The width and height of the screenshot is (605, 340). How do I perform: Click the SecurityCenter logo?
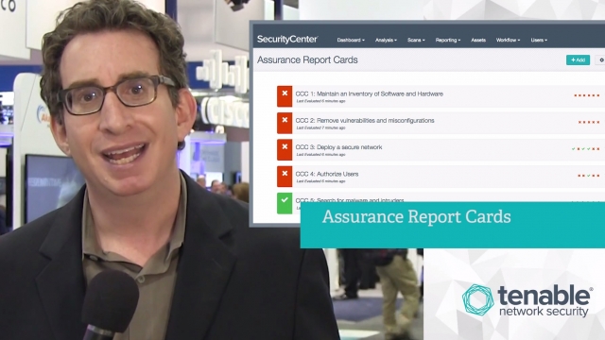pyautogui.click(x=287, y=40)
